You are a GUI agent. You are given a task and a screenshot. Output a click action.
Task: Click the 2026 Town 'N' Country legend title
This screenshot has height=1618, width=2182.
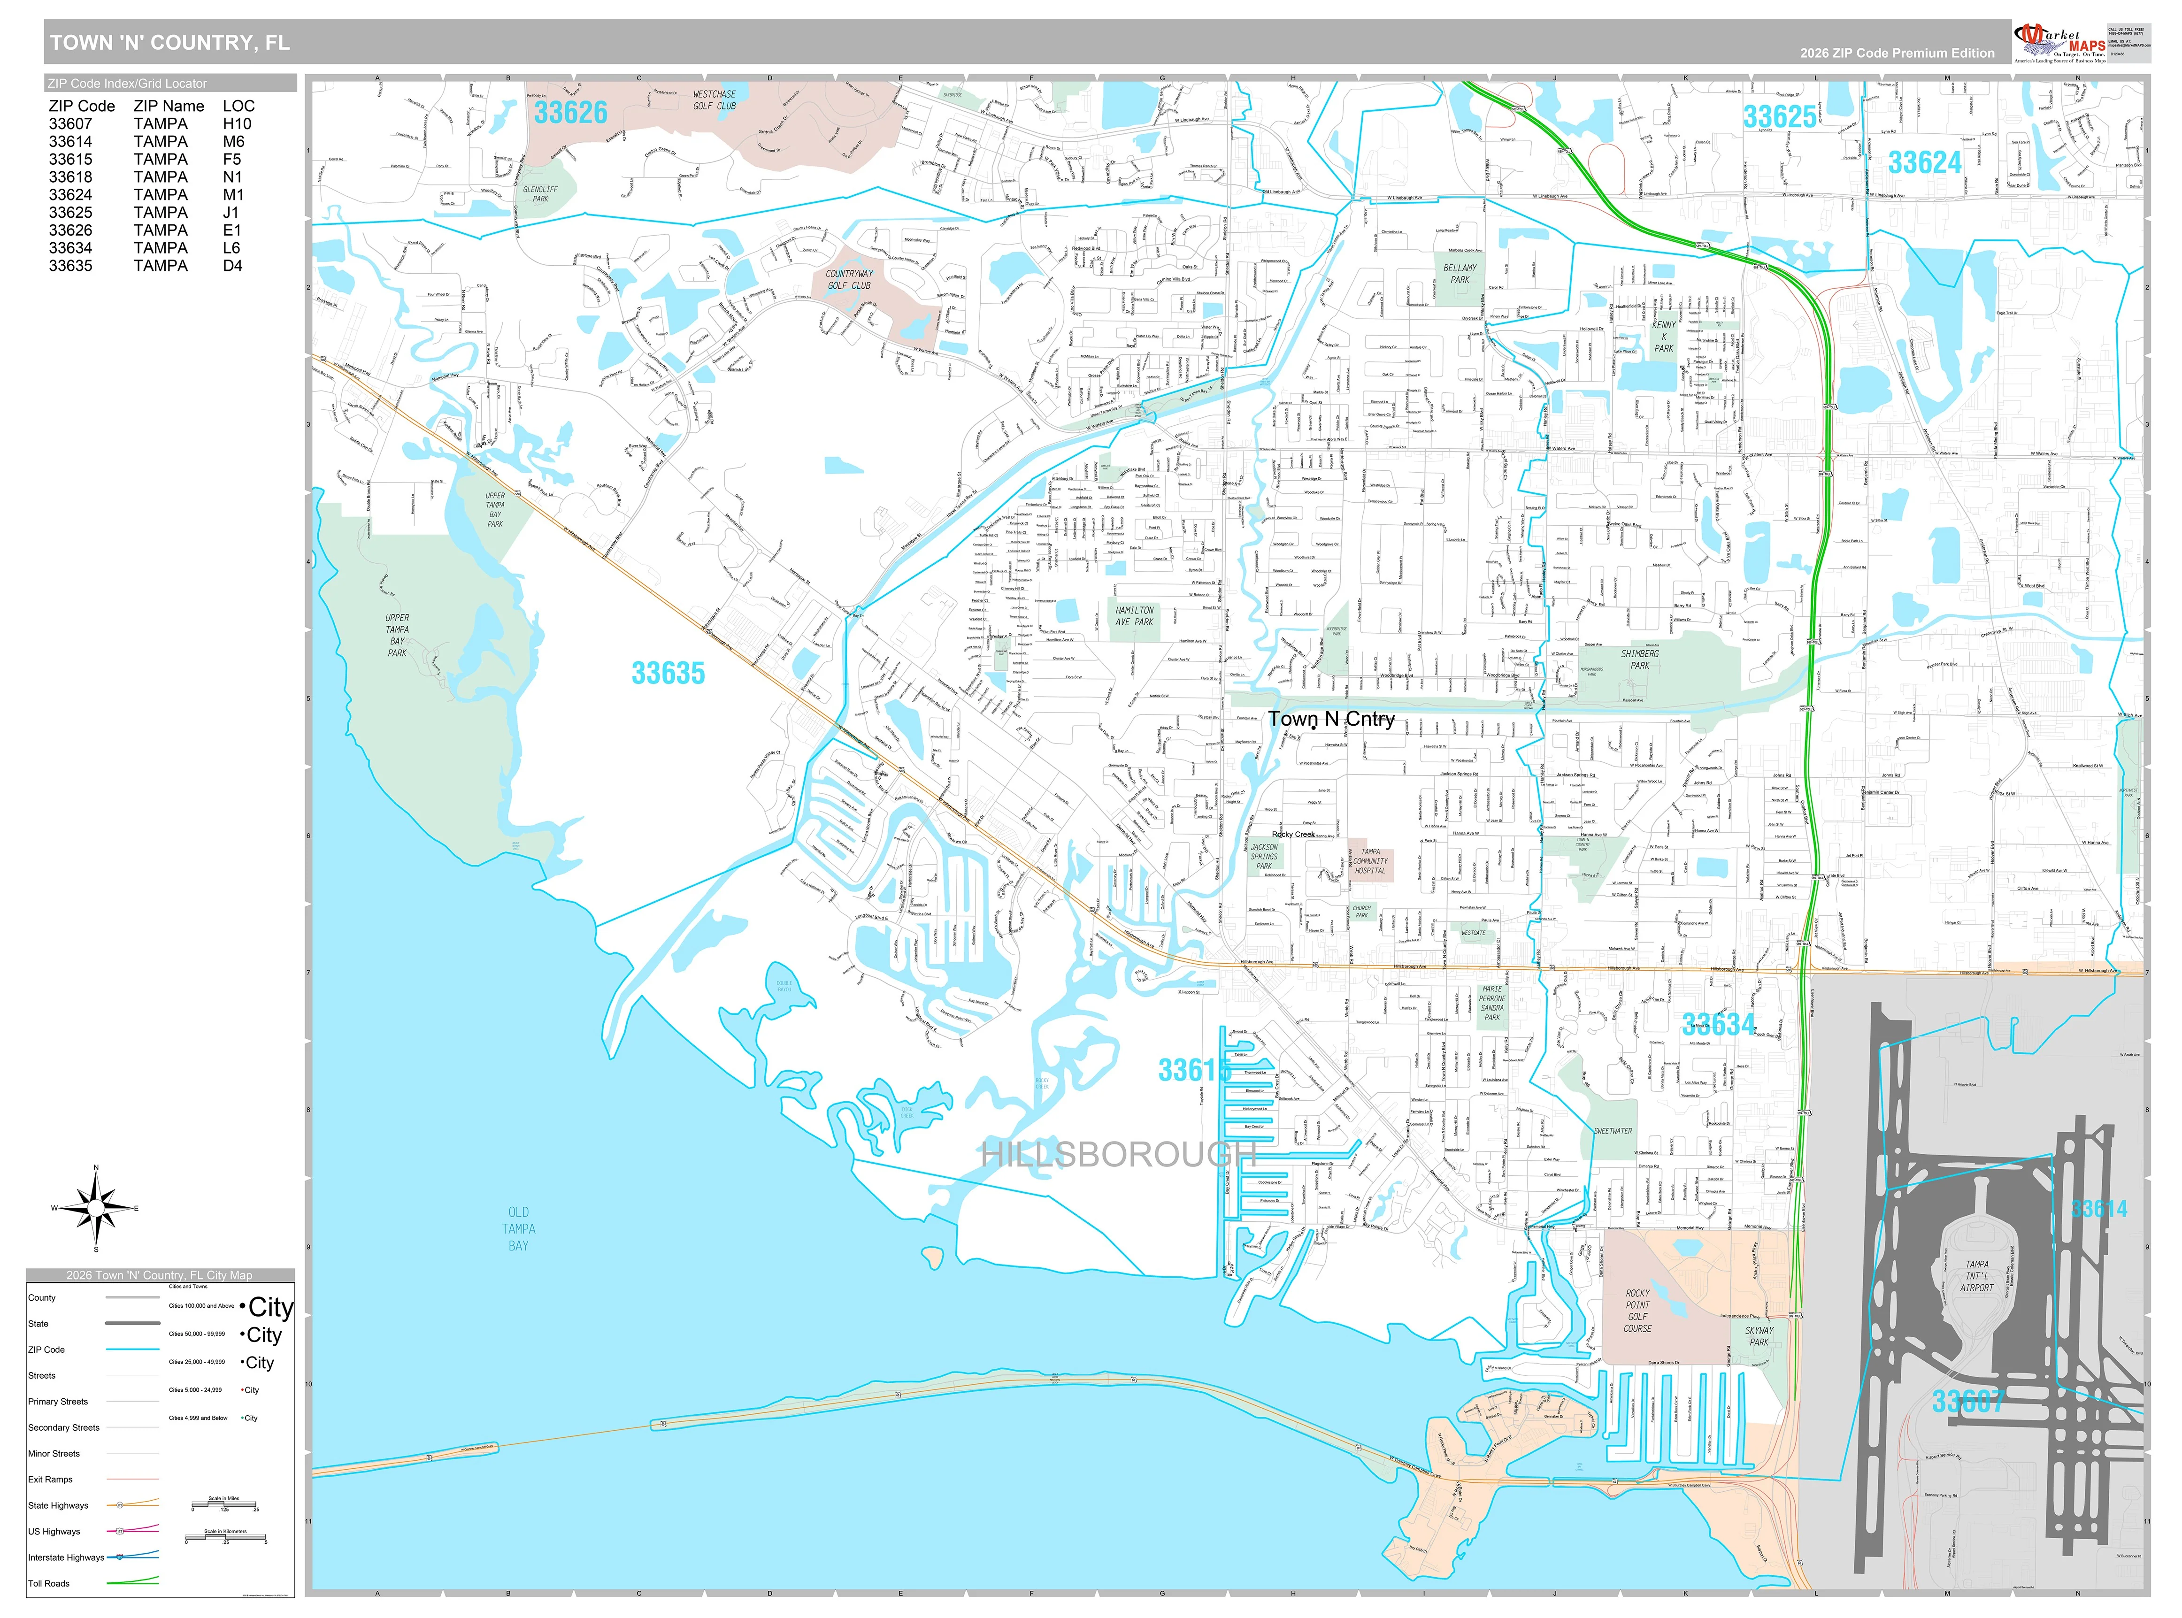pos(160,1275)
